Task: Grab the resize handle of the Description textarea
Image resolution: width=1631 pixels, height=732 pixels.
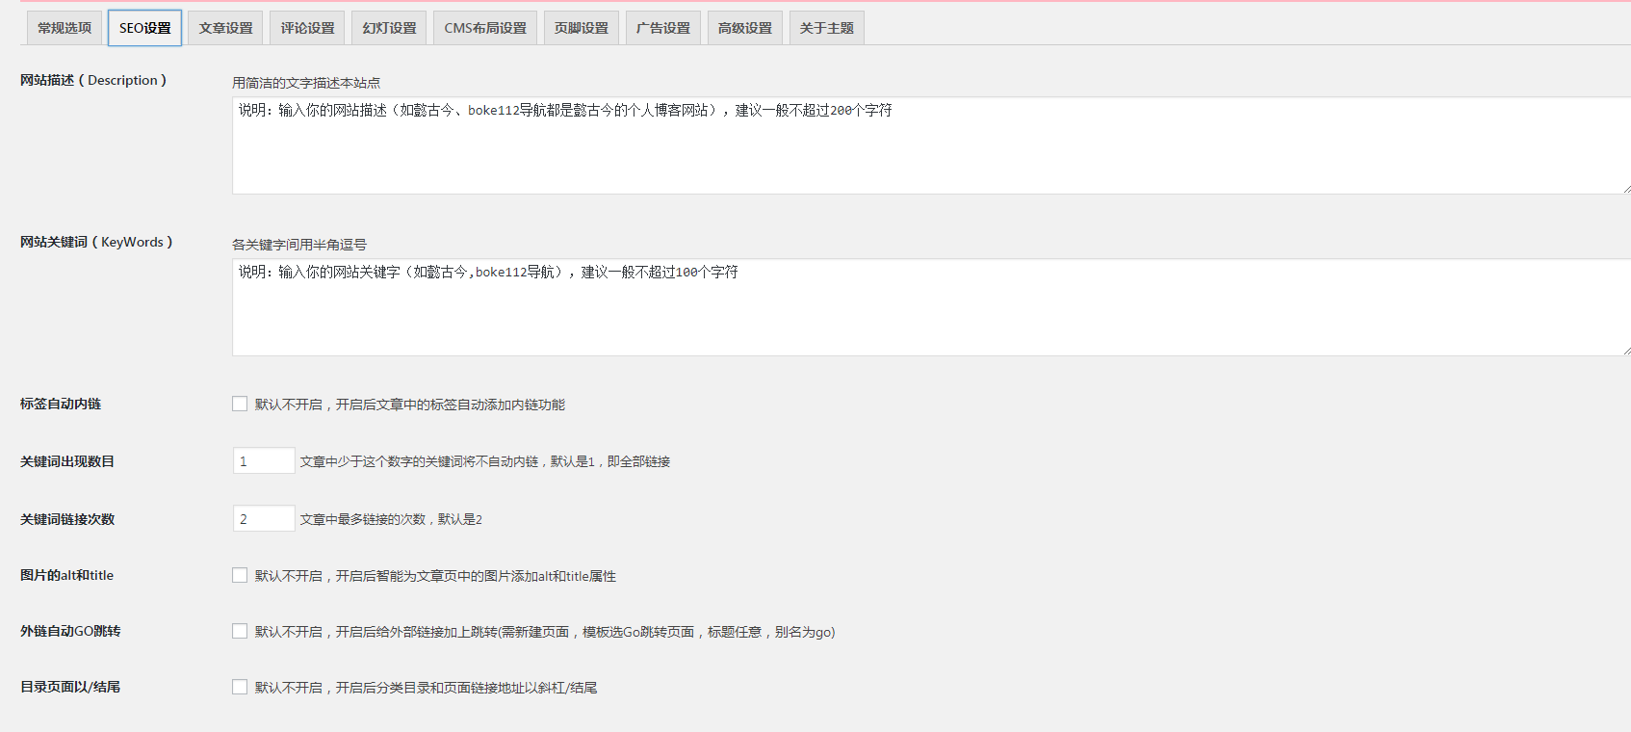Action: coord(1626,190)
